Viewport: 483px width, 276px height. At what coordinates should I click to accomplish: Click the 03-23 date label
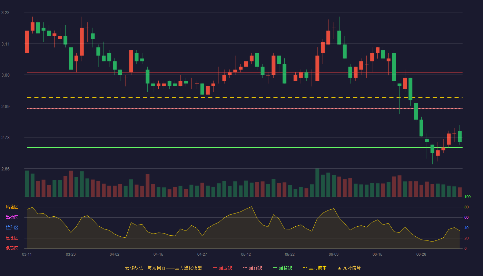click(x=71, y=254)
